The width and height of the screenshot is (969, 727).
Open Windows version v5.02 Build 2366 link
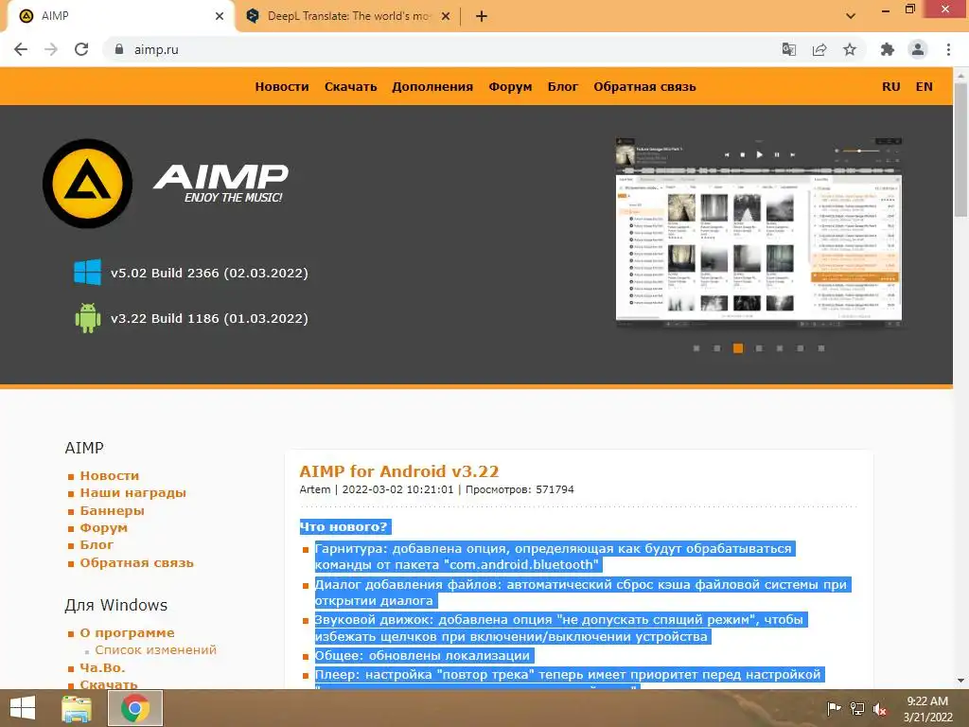coord(209,273)
